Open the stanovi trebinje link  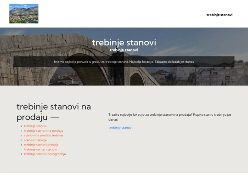tap(35, 140)
